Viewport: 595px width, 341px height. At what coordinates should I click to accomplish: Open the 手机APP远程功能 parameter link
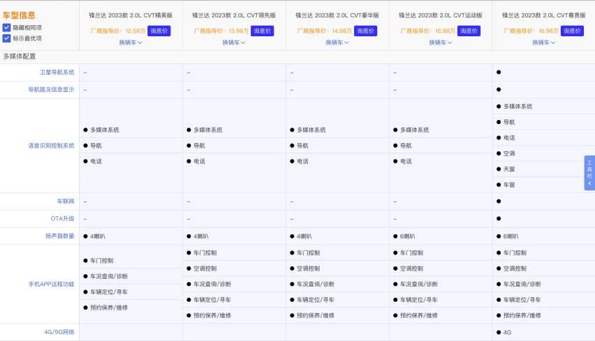pos(51,284)
